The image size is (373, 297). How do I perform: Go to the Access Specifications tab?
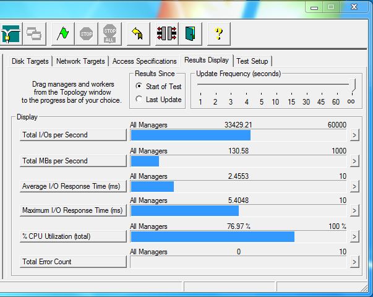[x=144, y=61]
